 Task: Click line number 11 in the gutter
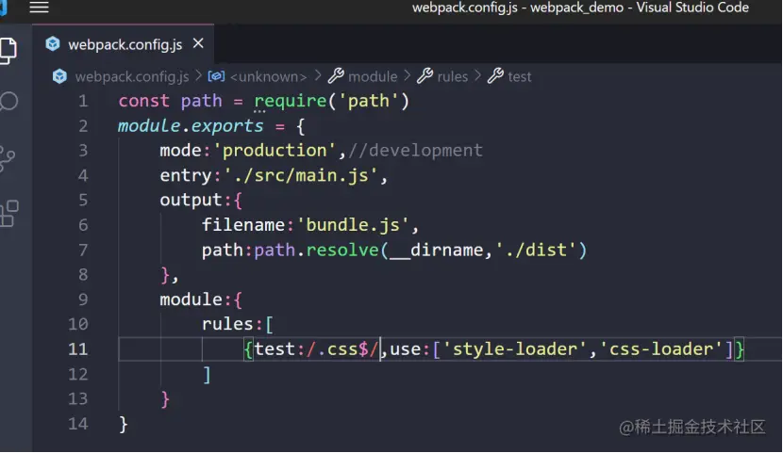[x=78, y=348]
